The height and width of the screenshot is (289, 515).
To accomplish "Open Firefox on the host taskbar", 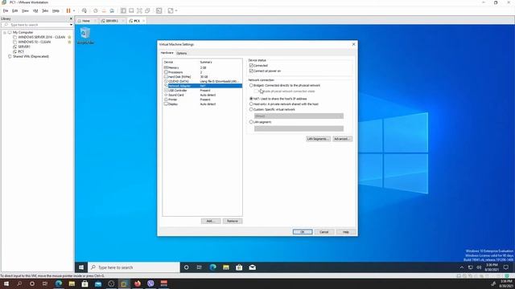I will coord(138,283).
